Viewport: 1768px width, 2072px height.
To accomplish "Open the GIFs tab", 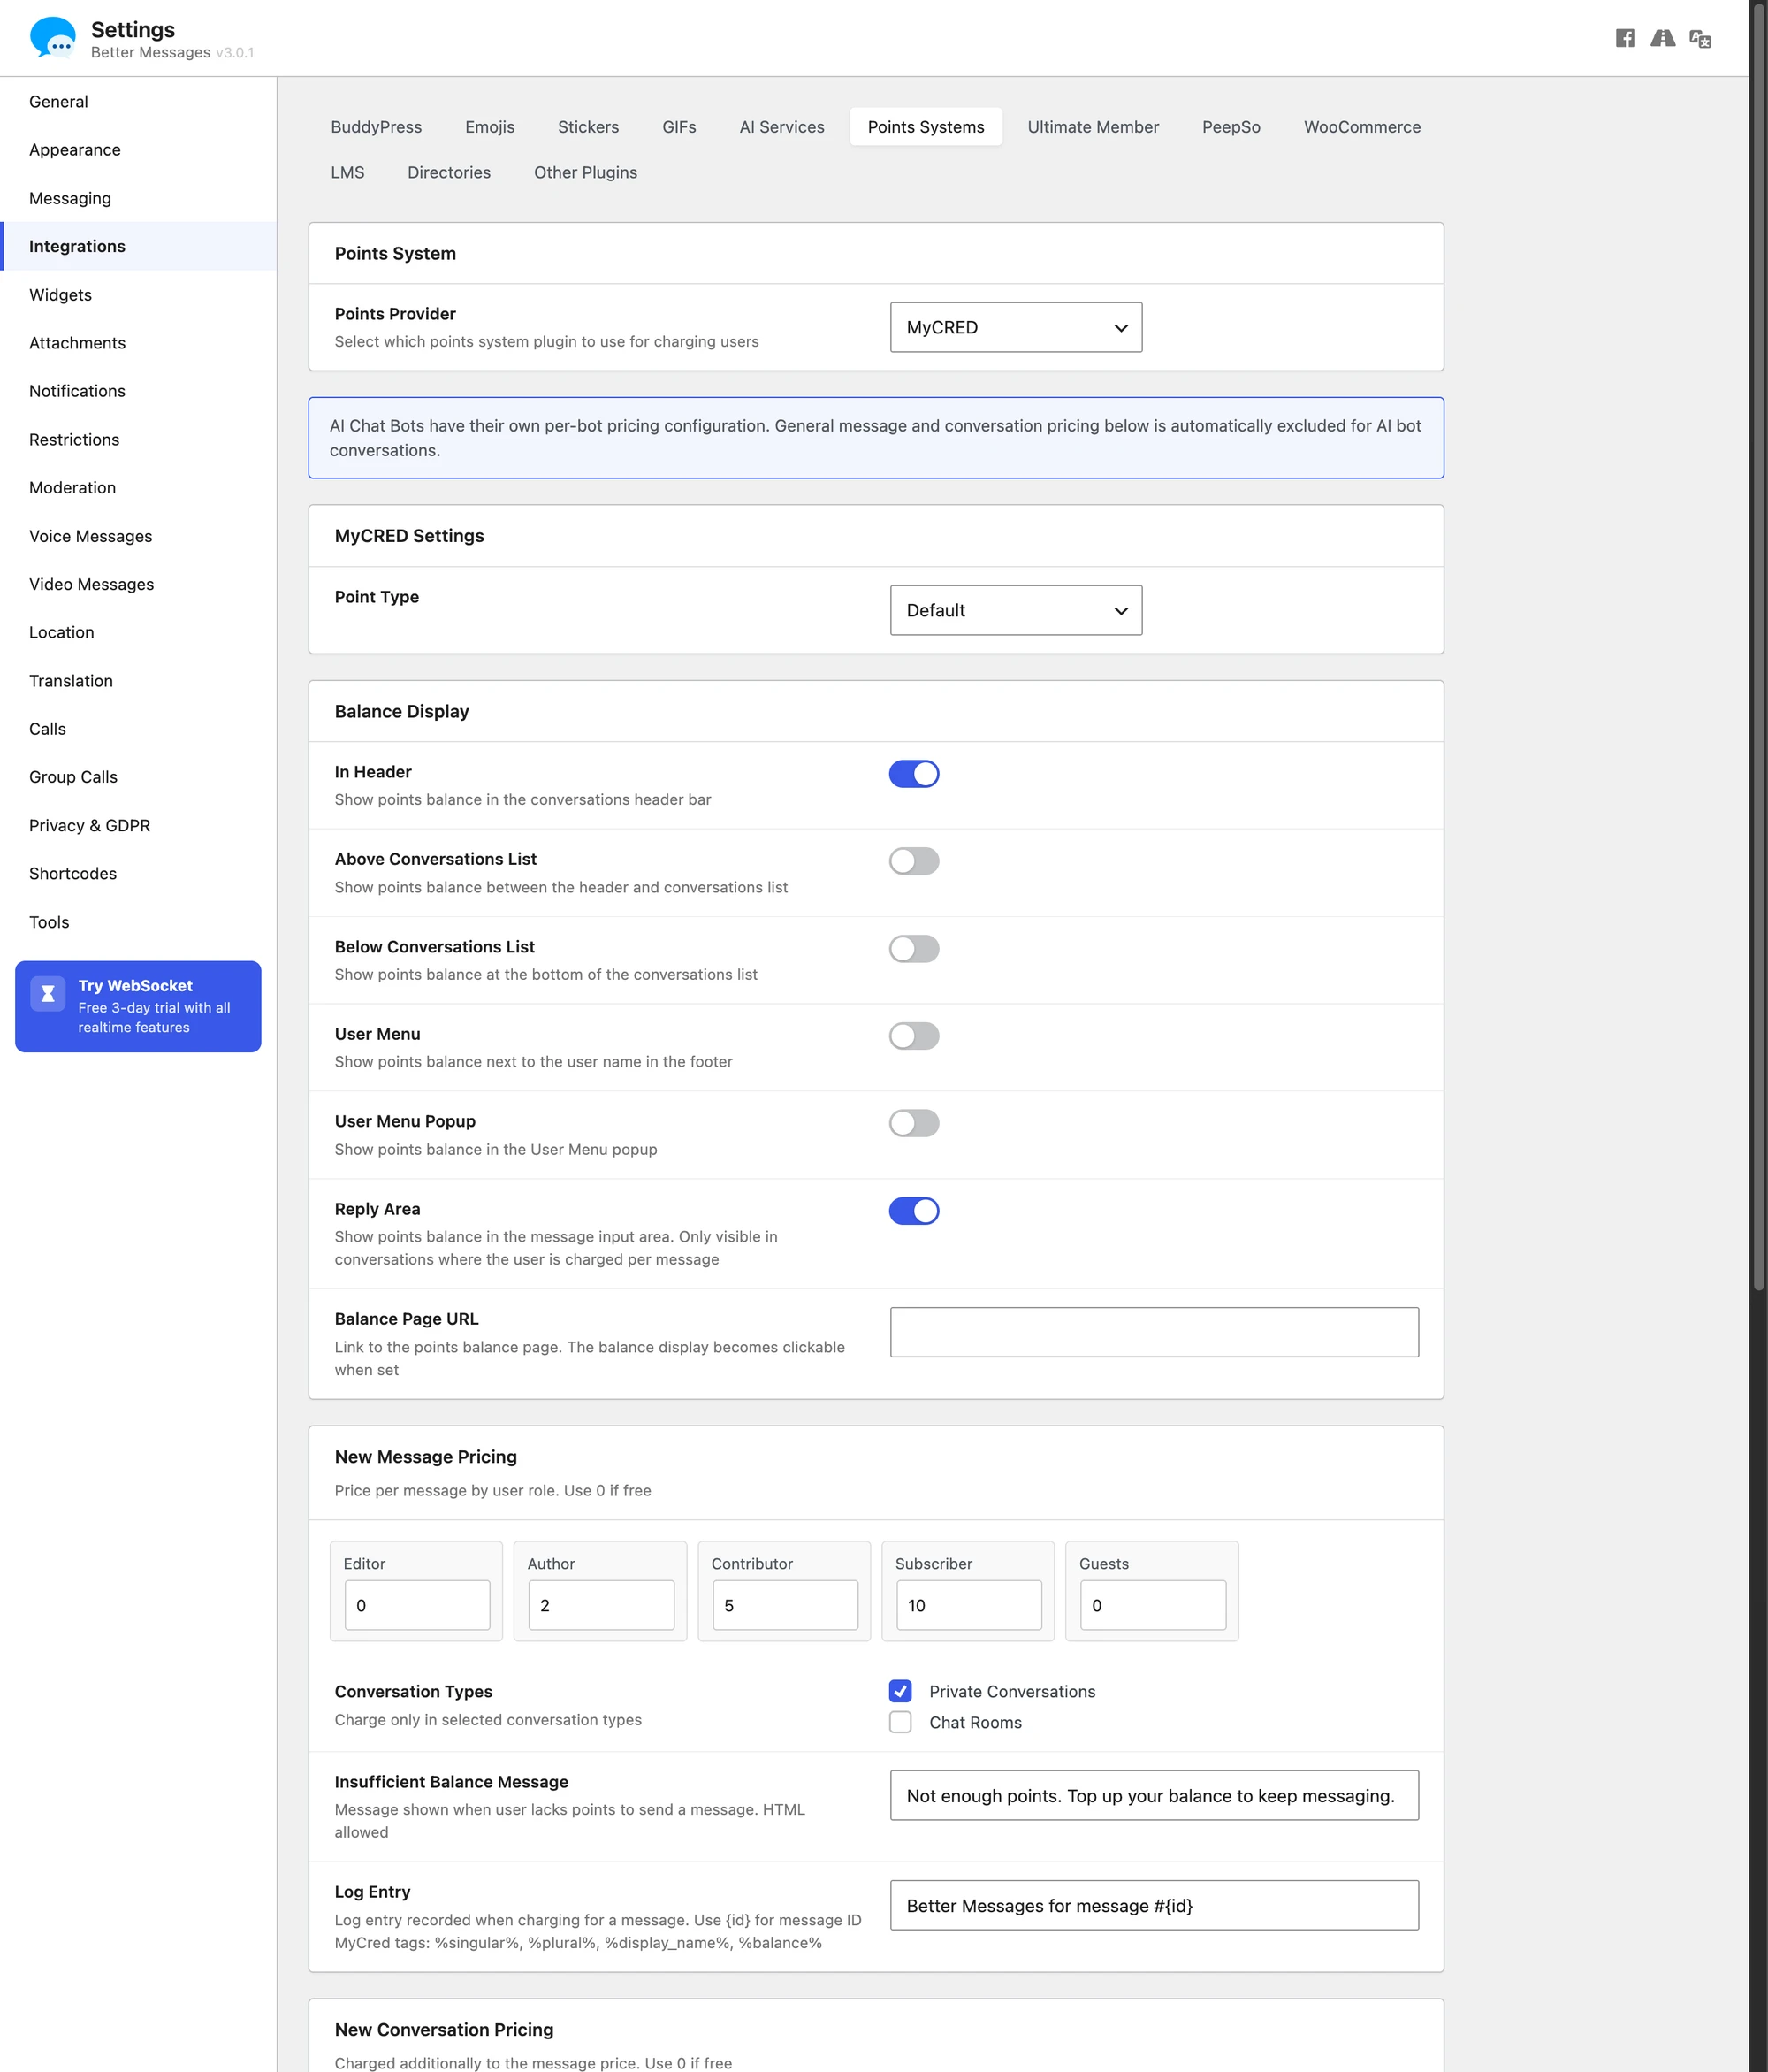I will [x=679, y=127].
